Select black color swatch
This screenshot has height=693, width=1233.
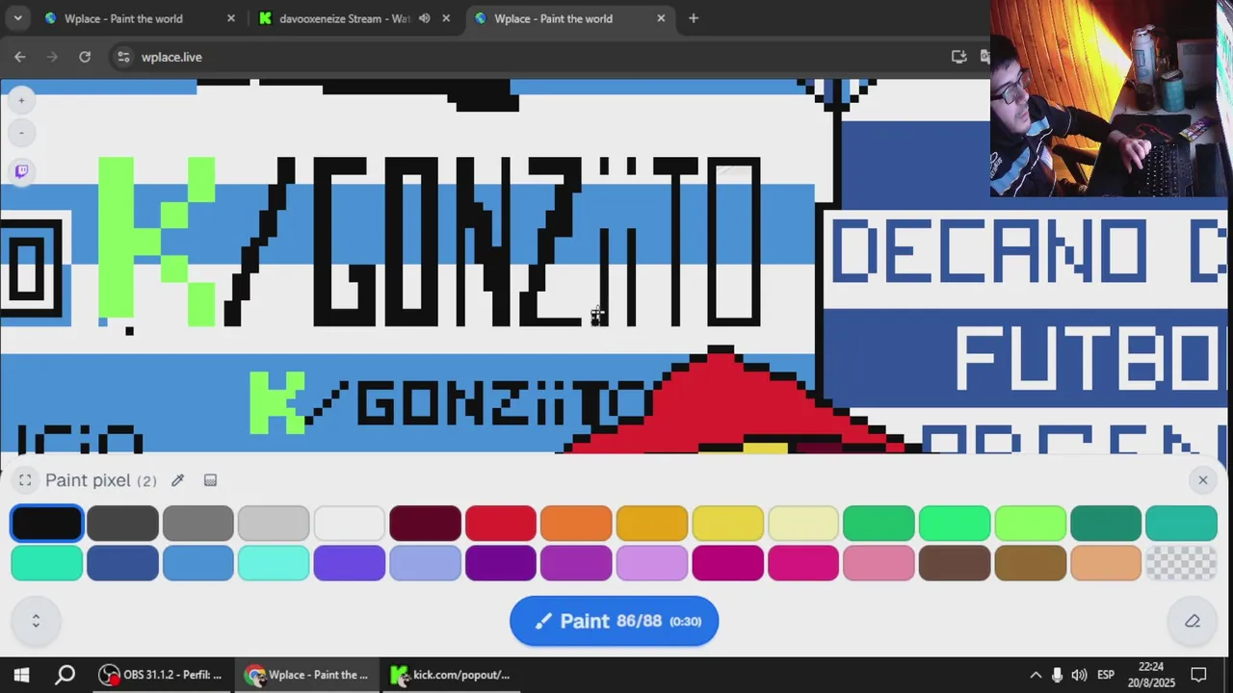tap(47, 524)
